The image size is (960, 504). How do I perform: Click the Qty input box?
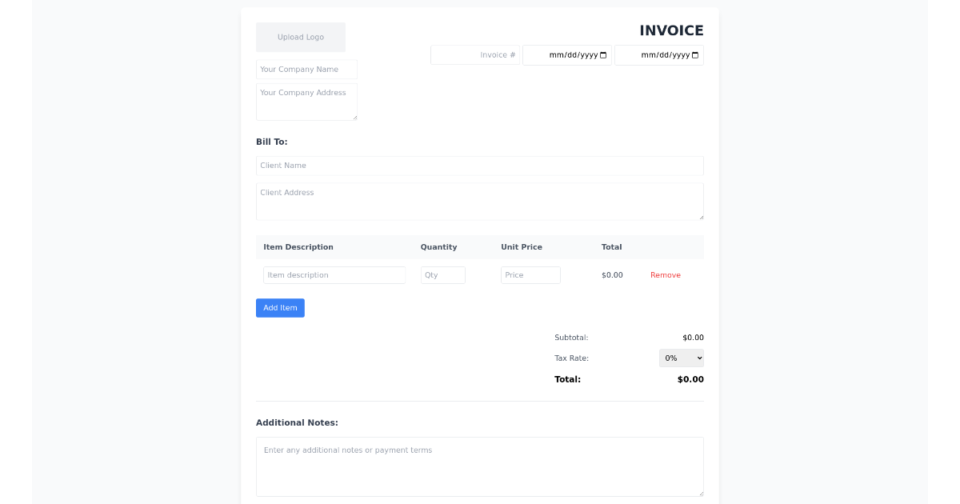coord(442,275)
